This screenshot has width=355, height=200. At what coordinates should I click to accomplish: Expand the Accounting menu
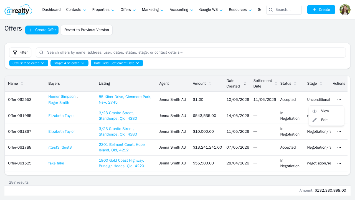[181, 10]
